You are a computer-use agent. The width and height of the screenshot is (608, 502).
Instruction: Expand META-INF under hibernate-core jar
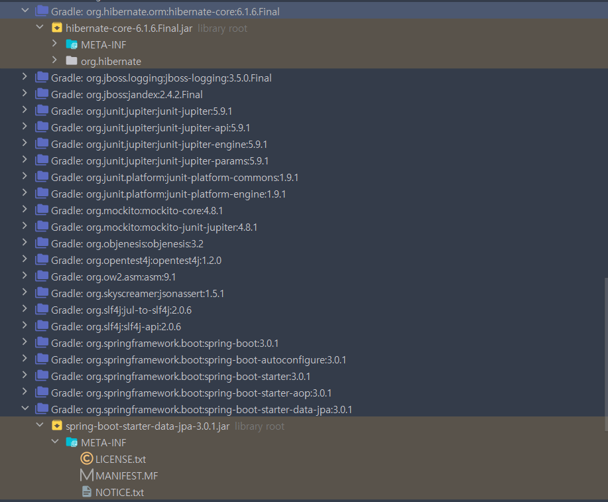tap(54, 44)
